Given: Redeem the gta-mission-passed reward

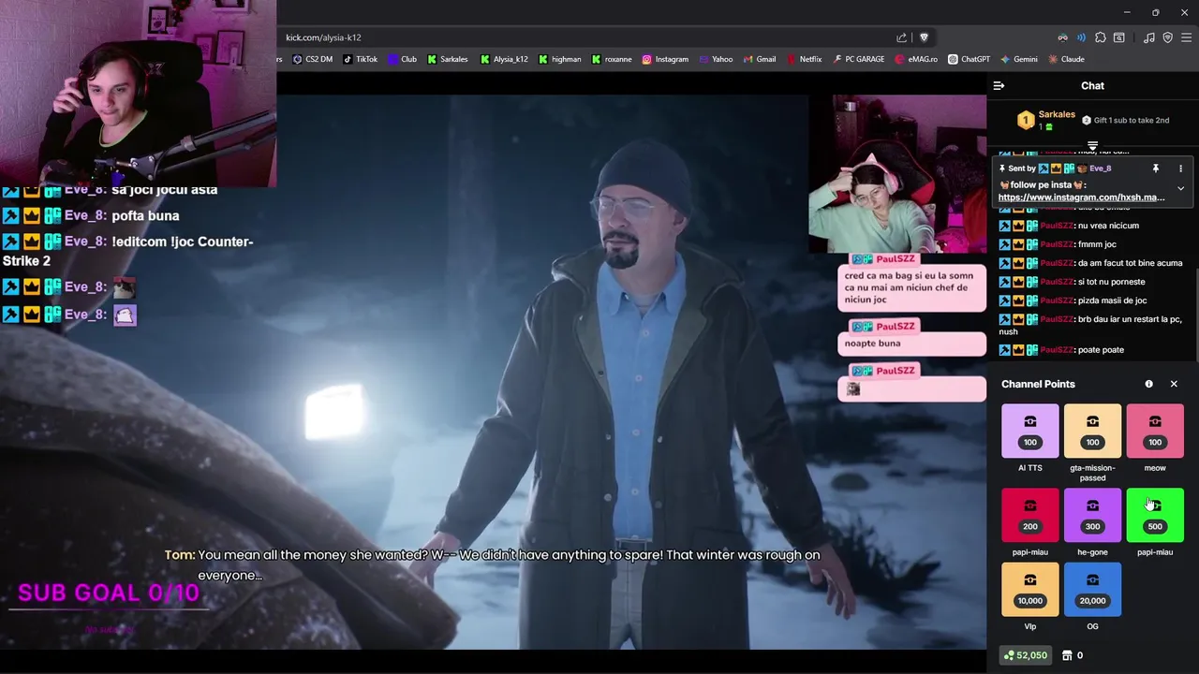Looking at the screenshot, I should pos(1092,432).
